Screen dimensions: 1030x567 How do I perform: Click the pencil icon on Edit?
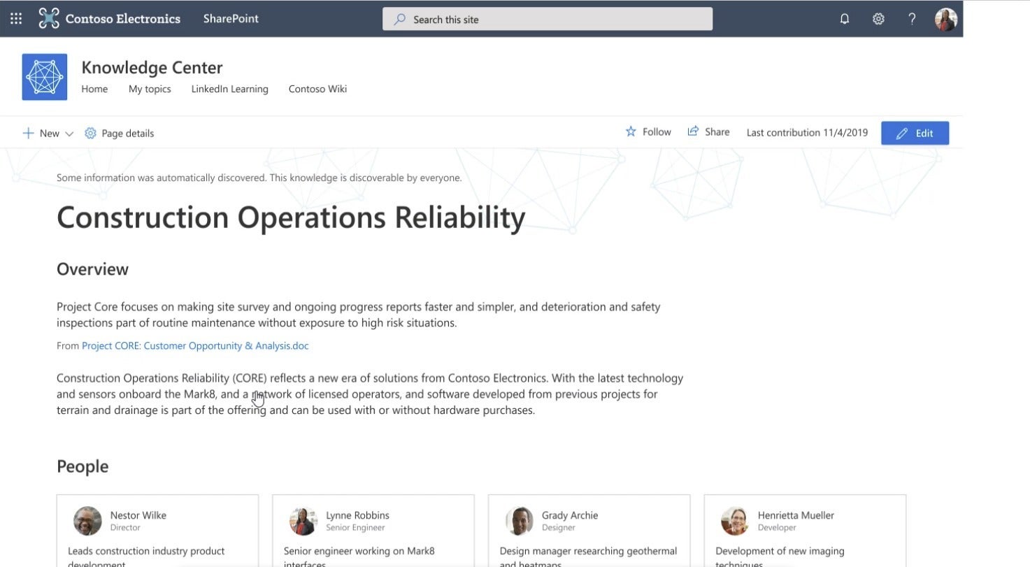[x=902, y=134]
